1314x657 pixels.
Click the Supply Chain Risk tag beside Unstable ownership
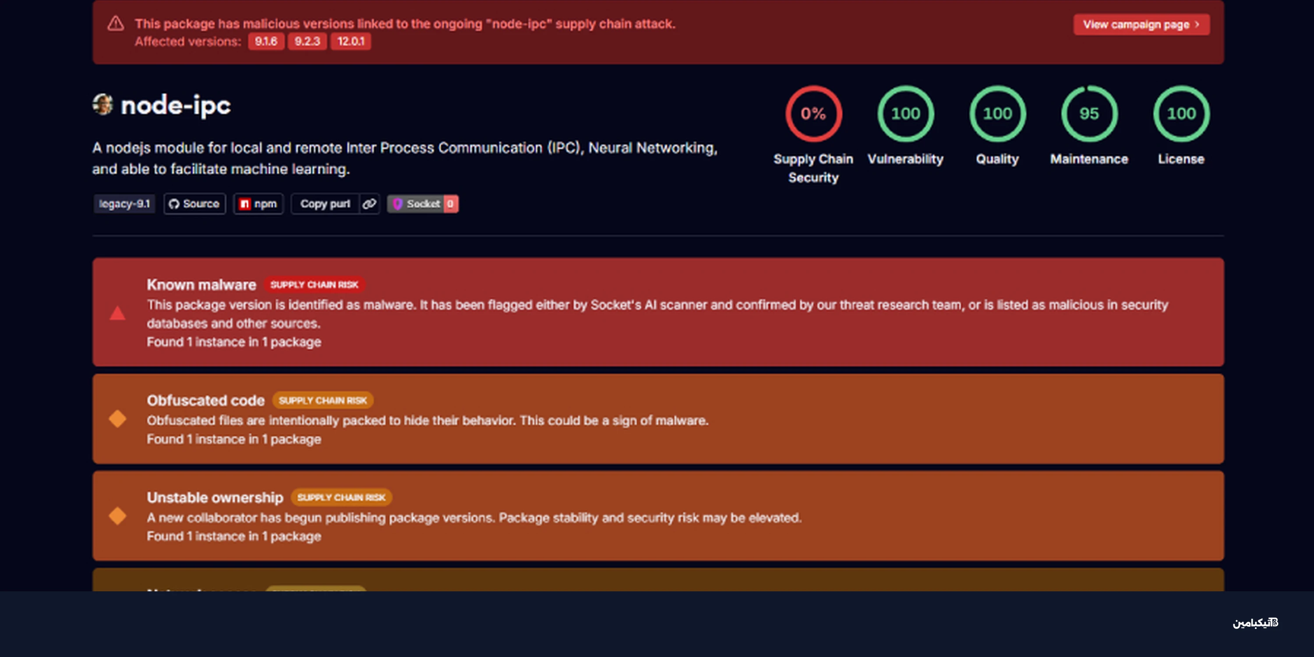pyautogui.click(x=341, y=497)
